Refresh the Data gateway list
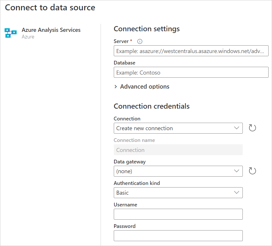Image resolution: width=272 pixels, height=246 pixels. [x=252, y=171]
